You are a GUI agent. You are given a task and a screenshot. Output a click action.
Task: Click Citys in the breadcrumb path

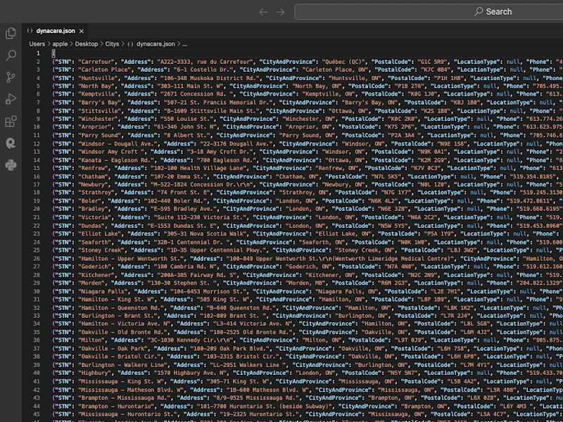112,44
